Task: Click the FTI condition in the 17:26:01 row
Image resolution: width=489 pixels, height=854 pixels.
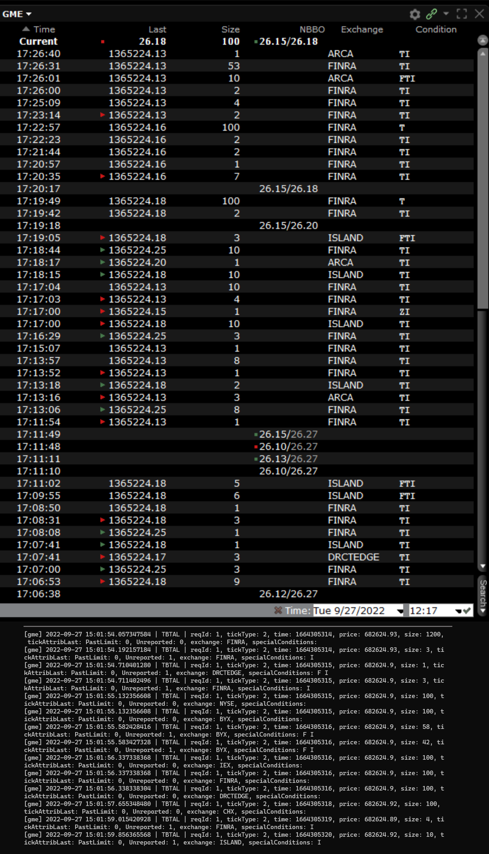Action: click(x=407, y=78)
